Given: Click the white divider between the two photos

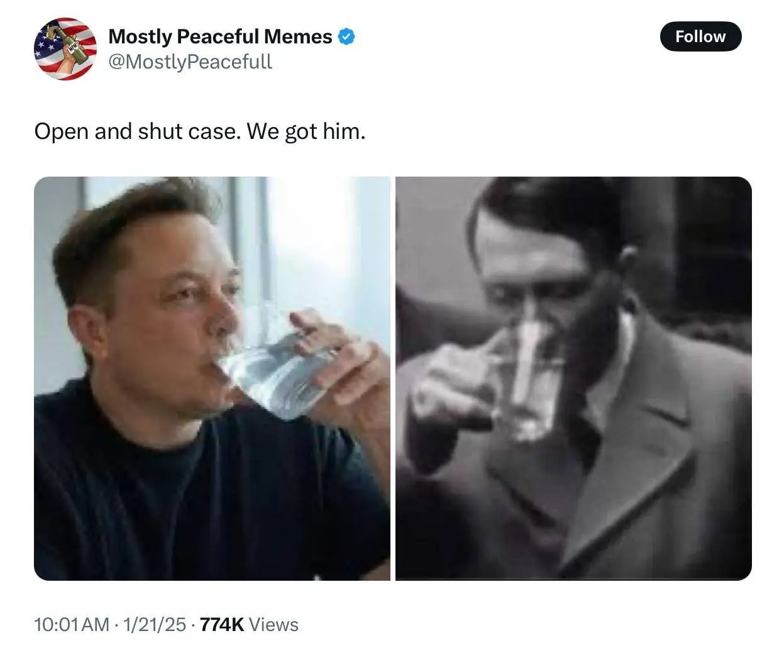Looking at the screenshot, I should [393, 377].
